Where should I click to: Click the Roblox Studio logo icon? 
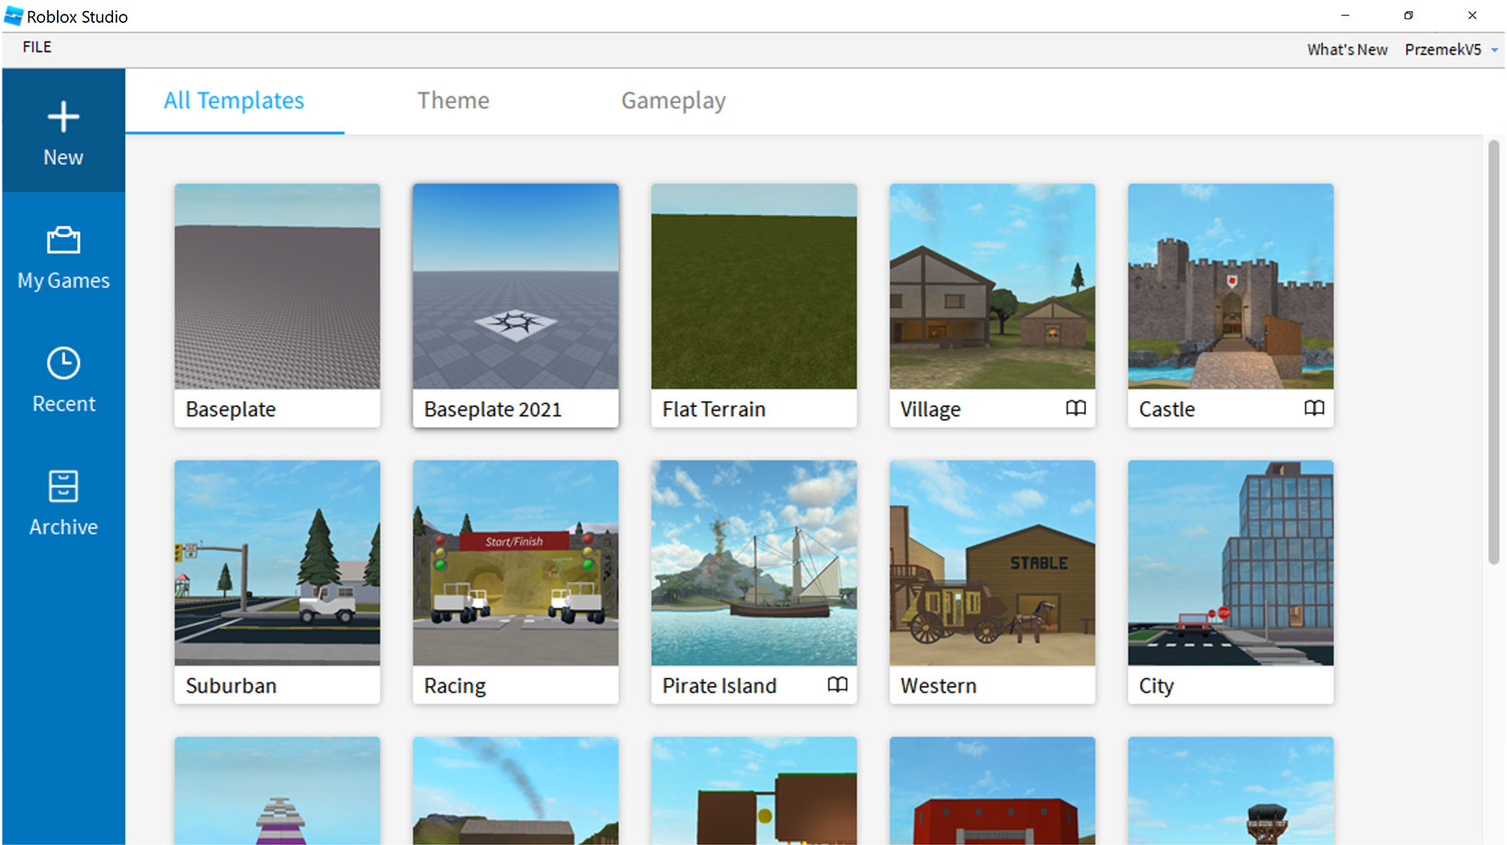tap(13, 16)
